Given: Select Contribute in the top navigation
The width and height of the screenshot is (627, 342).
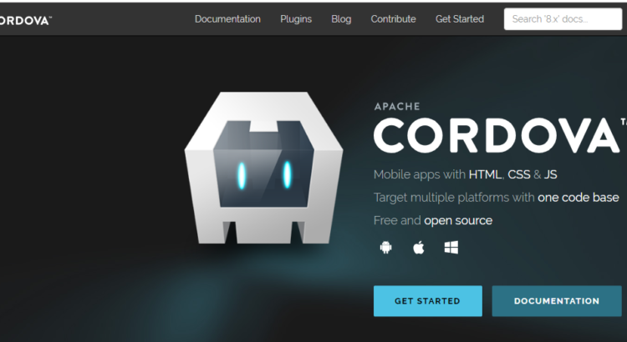Looking at the screenshot, I should (x=393, y=19).
